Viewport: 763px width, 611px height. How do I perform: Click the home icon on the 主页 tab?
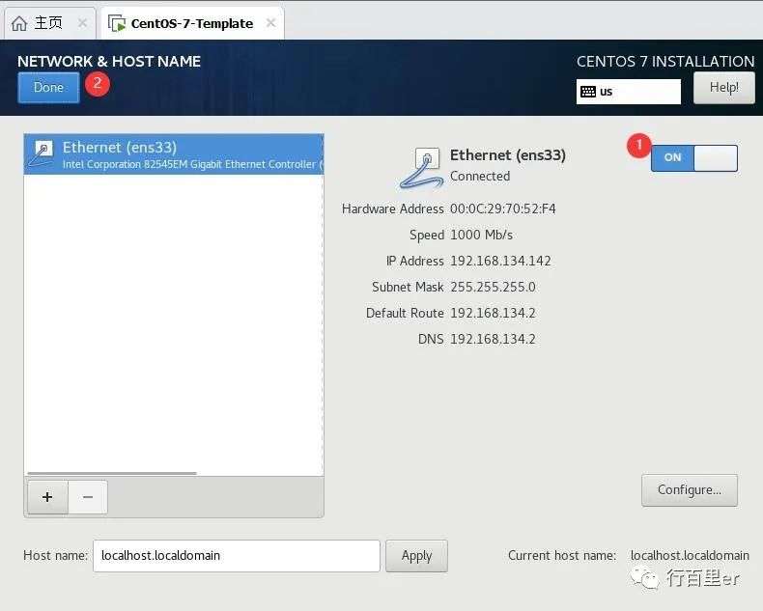19,23
